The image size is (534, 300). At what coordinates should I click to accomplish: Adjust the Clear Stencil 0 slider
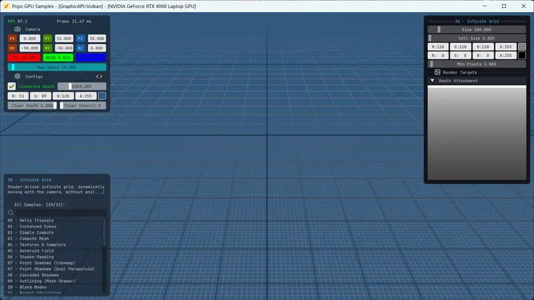(83, 105)
